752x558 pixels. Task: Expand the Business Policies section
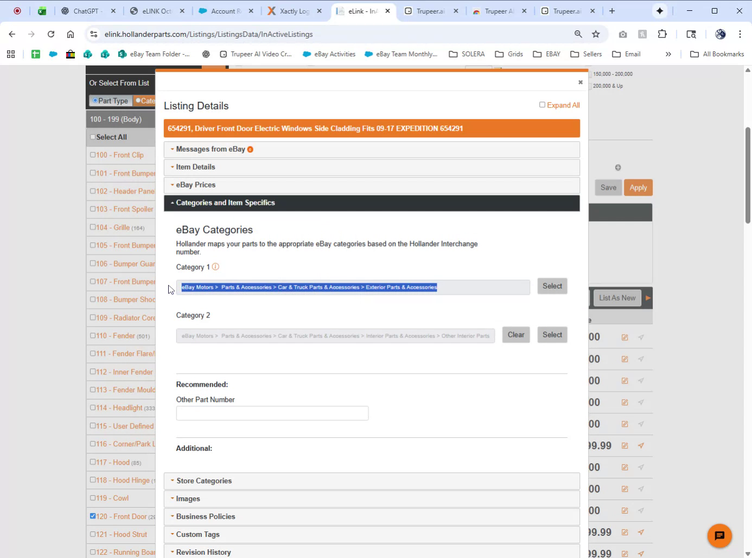tap(372, 516)
